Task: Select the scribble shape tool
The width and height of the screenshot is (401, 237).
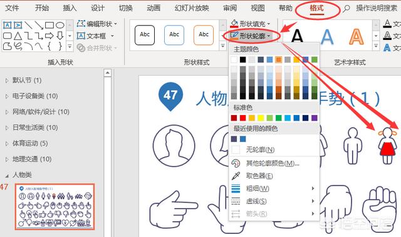Action: pyautogui.click(x=18, y=46)
